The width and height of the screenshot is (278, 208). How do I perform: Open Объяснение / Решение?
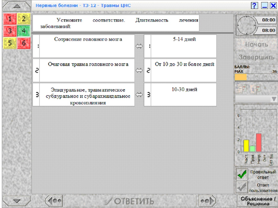[258, 201]
